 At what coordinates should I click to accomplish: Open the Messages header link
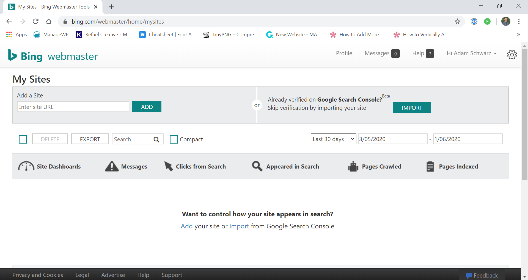377,53
